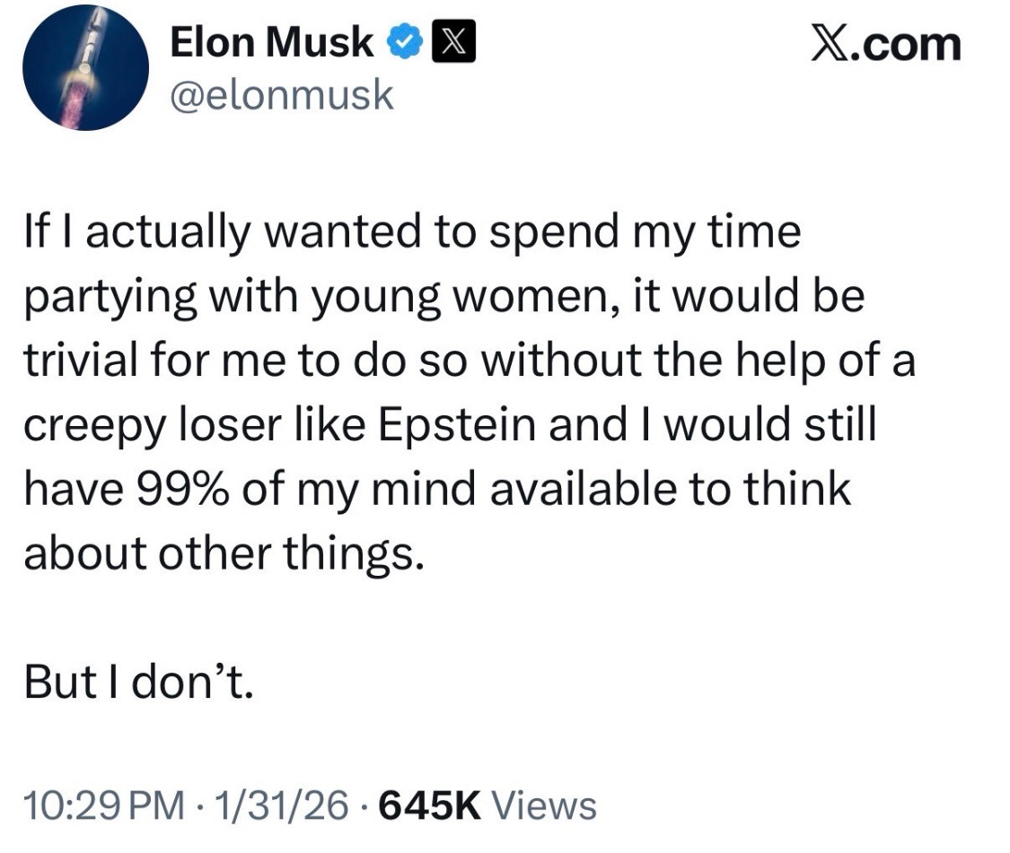Click the words "about other things."

pos(221,553)
